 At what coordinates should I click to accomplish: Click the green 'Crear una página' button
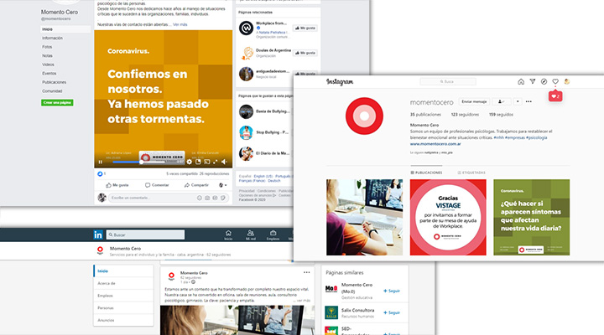tap(57, 103)
